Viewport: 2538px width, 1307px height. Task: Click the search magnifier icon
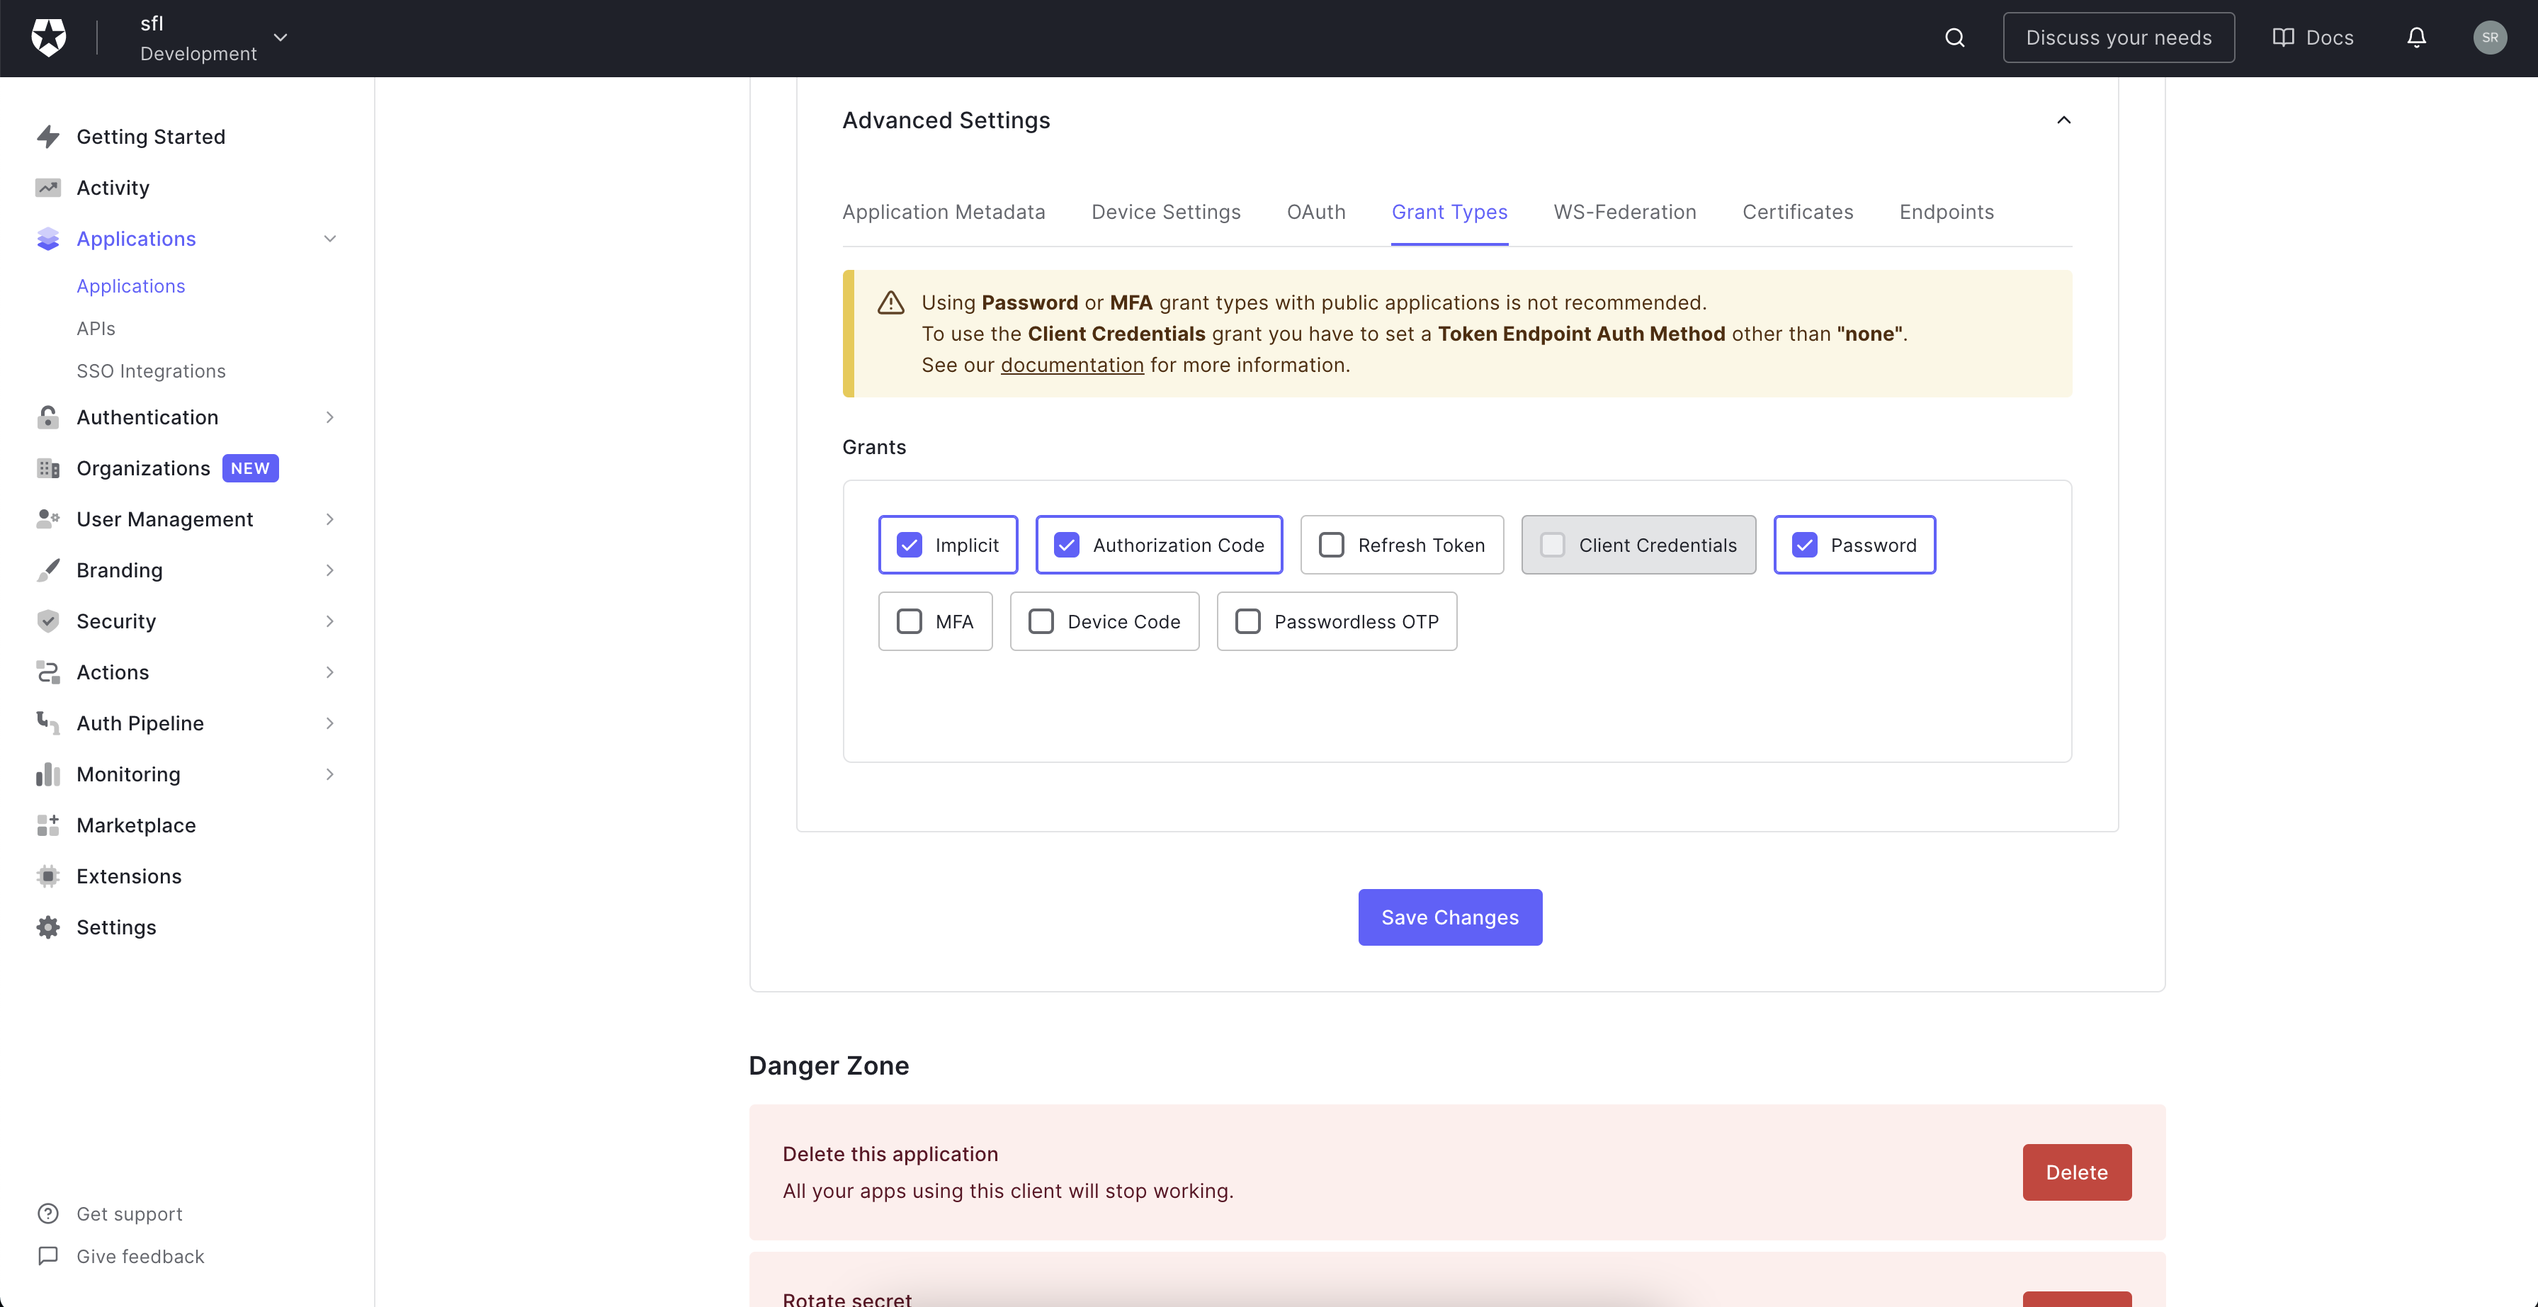[x=1954, y=38]
